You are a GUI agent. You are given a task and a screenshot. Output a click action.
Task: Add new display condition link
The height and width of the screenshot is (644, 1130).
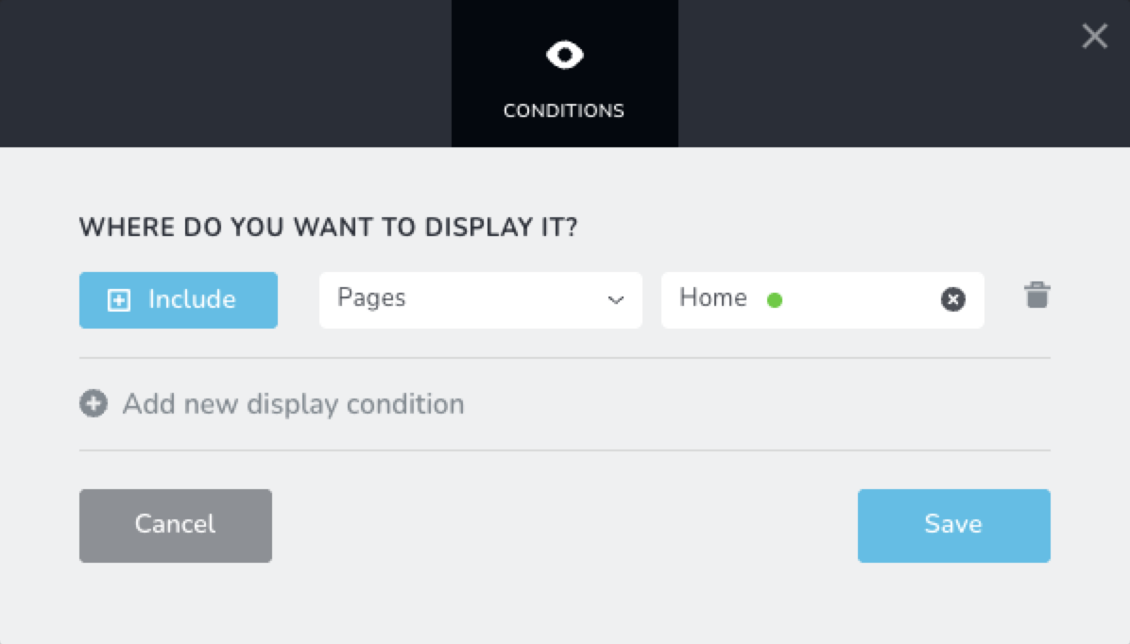coord(293,404)
